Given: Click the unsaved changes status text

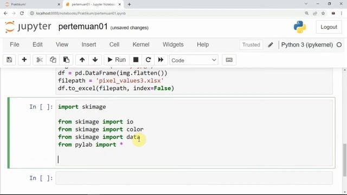Looking at the screenshot, I should (130, 28).
